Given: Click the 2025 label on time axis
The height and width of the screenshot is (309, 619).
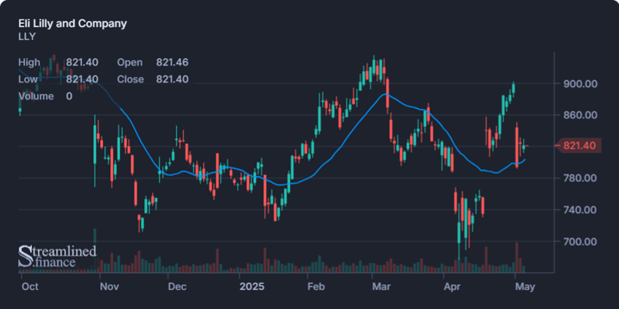Looking at the screenshot, I should (x=252, y=286).
